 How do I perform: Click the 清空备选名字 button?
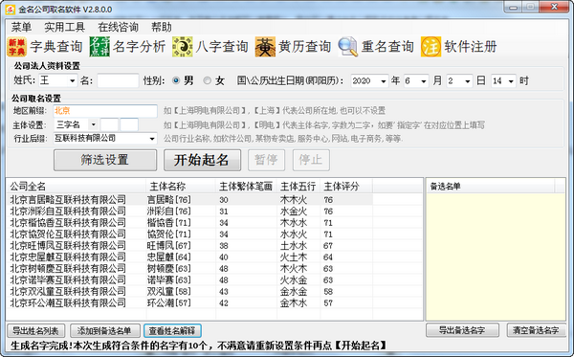click(536, 330)
